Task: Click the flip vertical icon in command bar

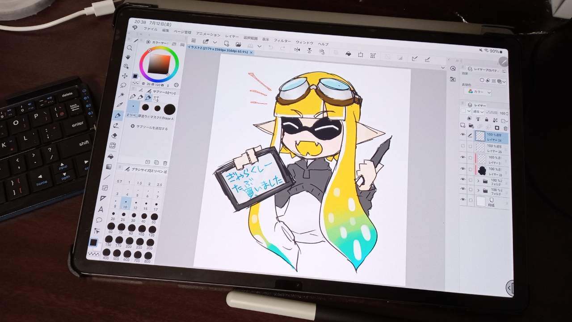Action: [310, 51]
